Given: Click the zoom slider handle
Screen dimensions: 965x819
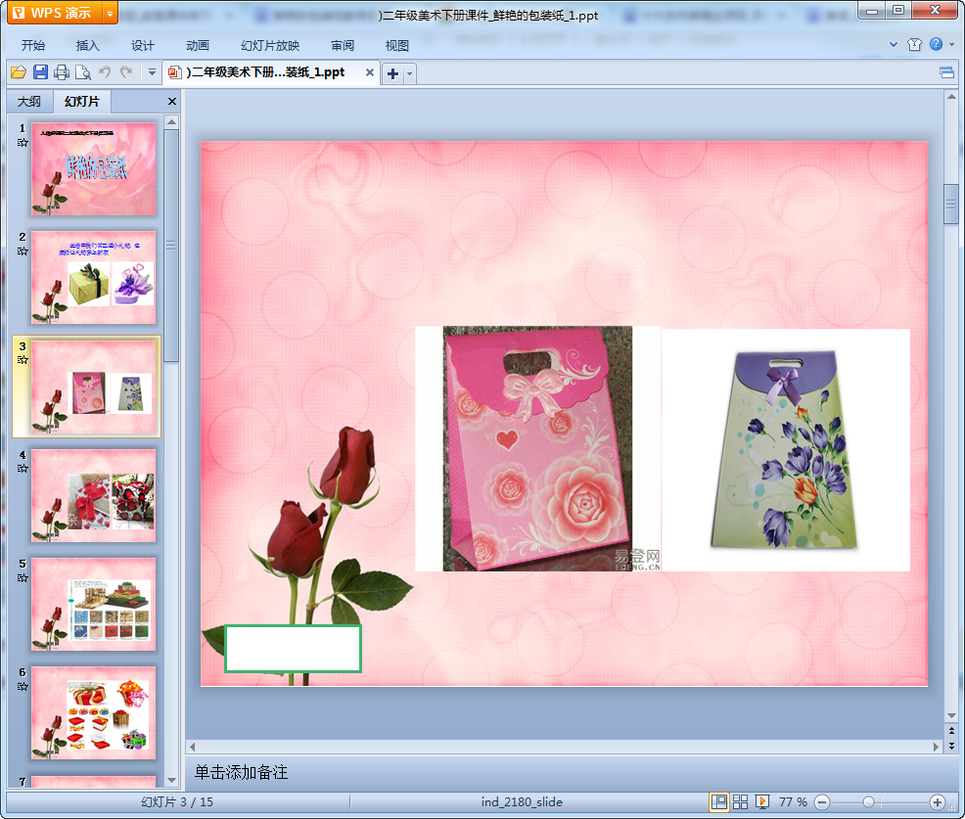Looking at the screenshot, I should [868, 802].
